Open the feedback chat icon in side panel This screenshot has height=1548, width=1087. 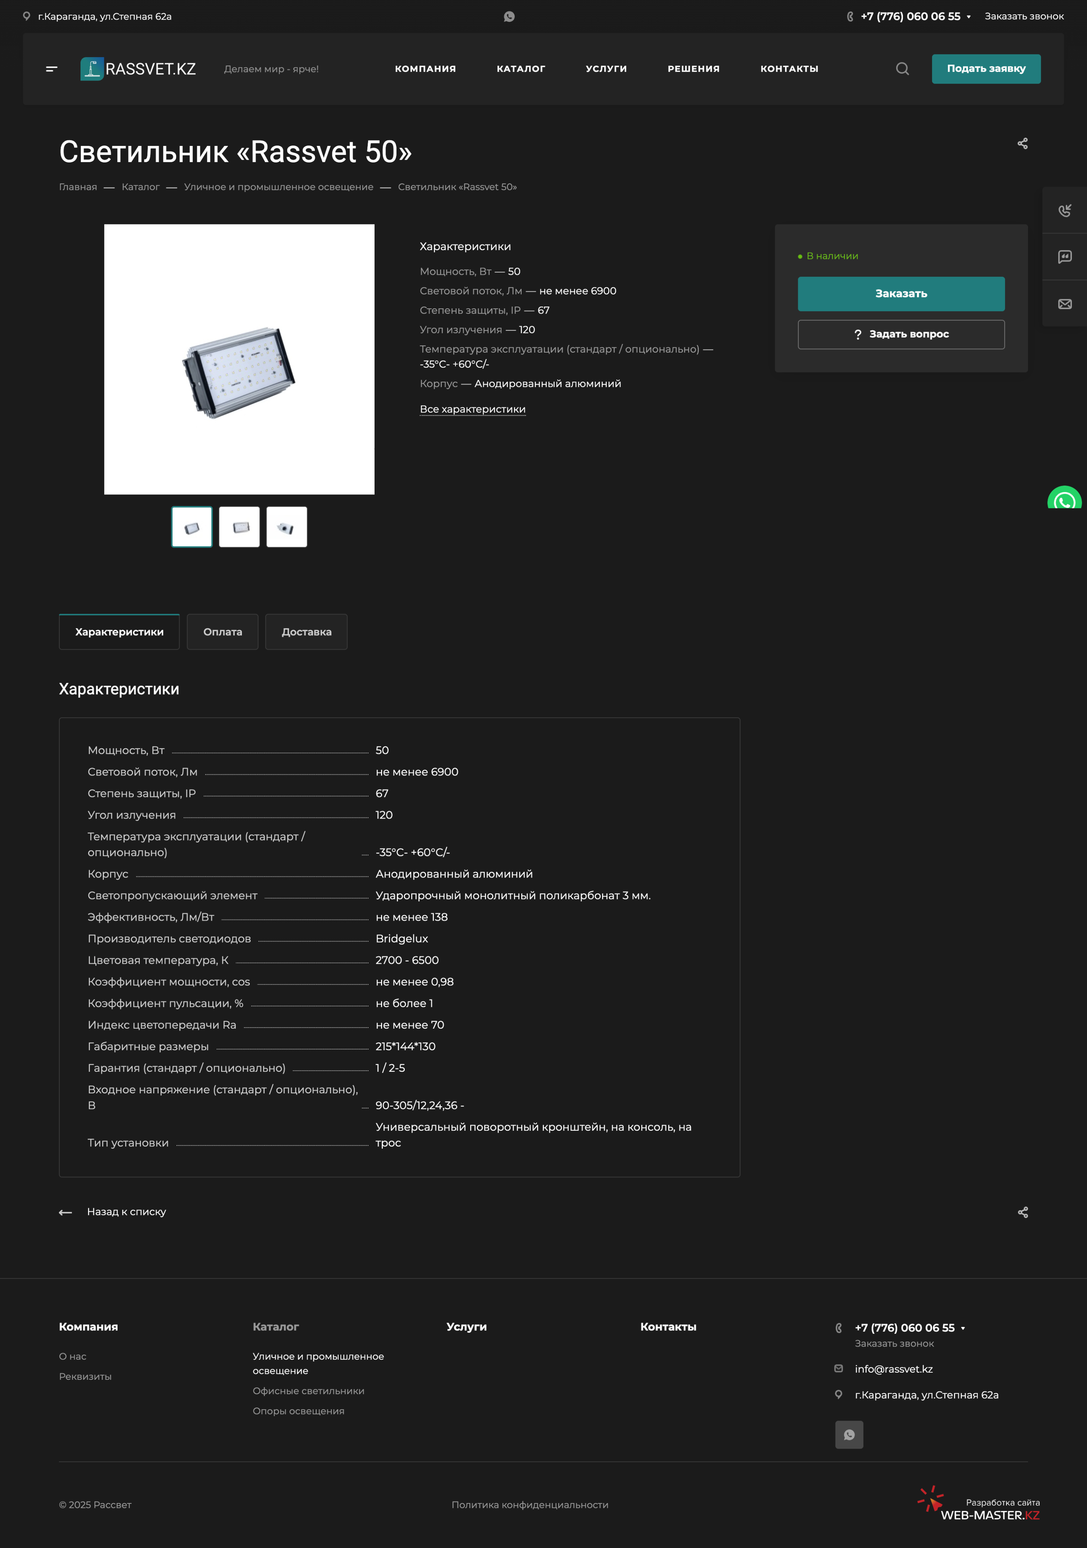[1065, 257]
